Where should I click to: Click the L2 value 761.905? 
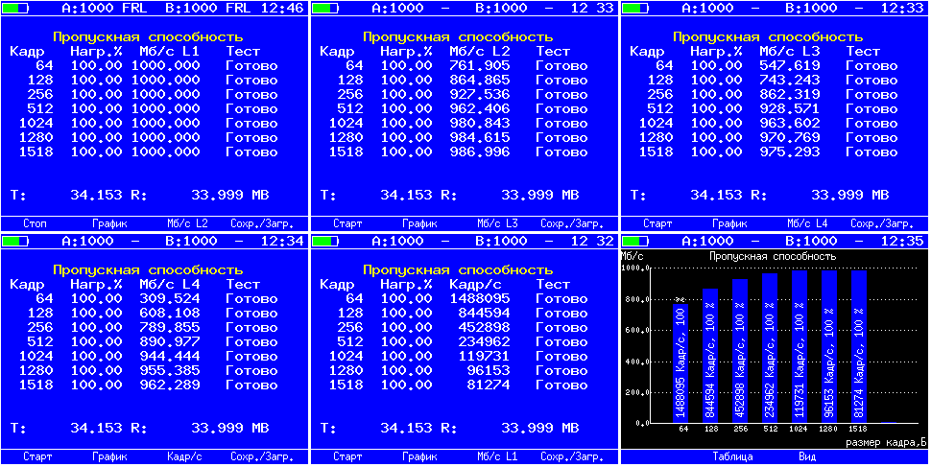pyautogui.click(x=480, y=66)
